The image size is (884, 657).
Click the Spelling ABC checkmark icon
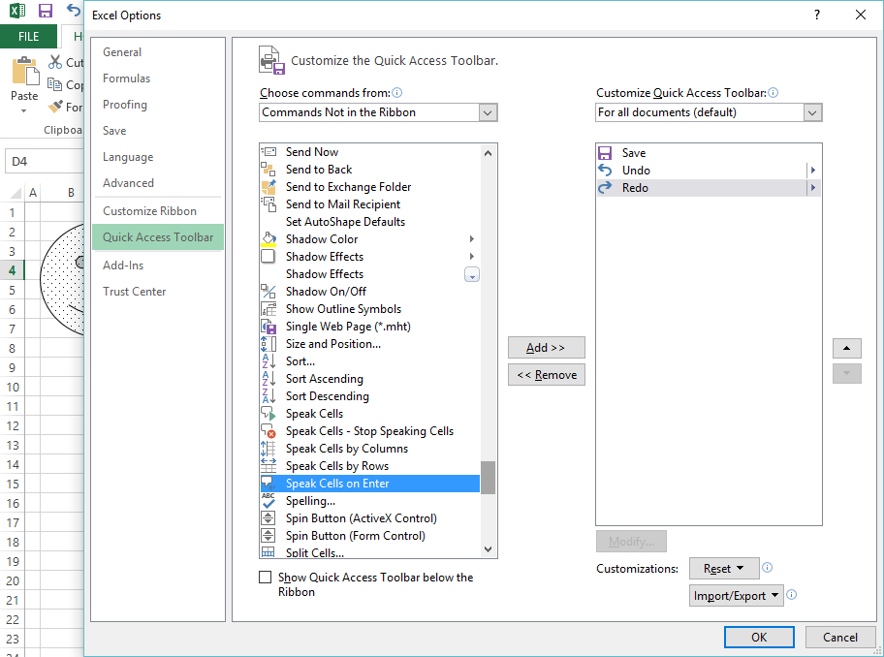tap(268, 501)
